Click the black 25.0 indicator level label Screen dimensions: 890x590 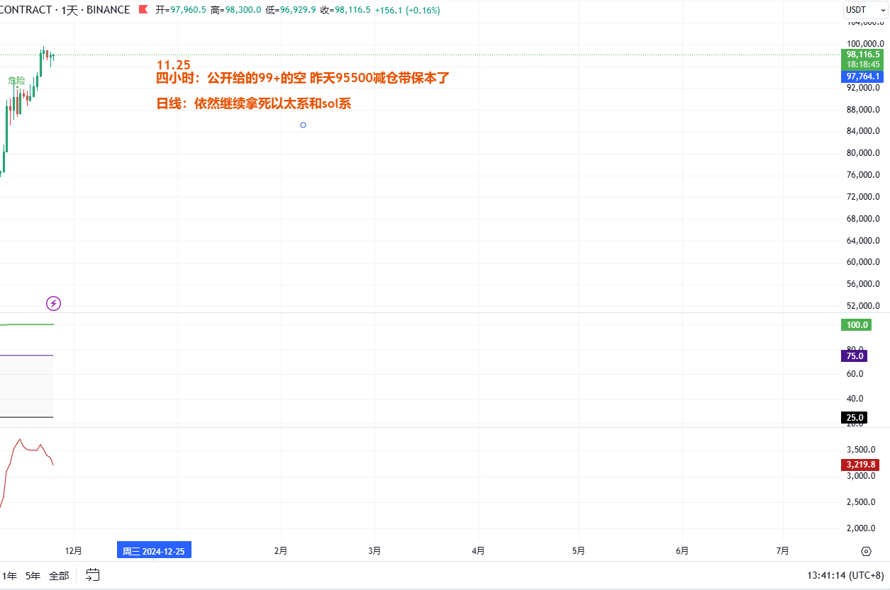click(x=855, y=418)
